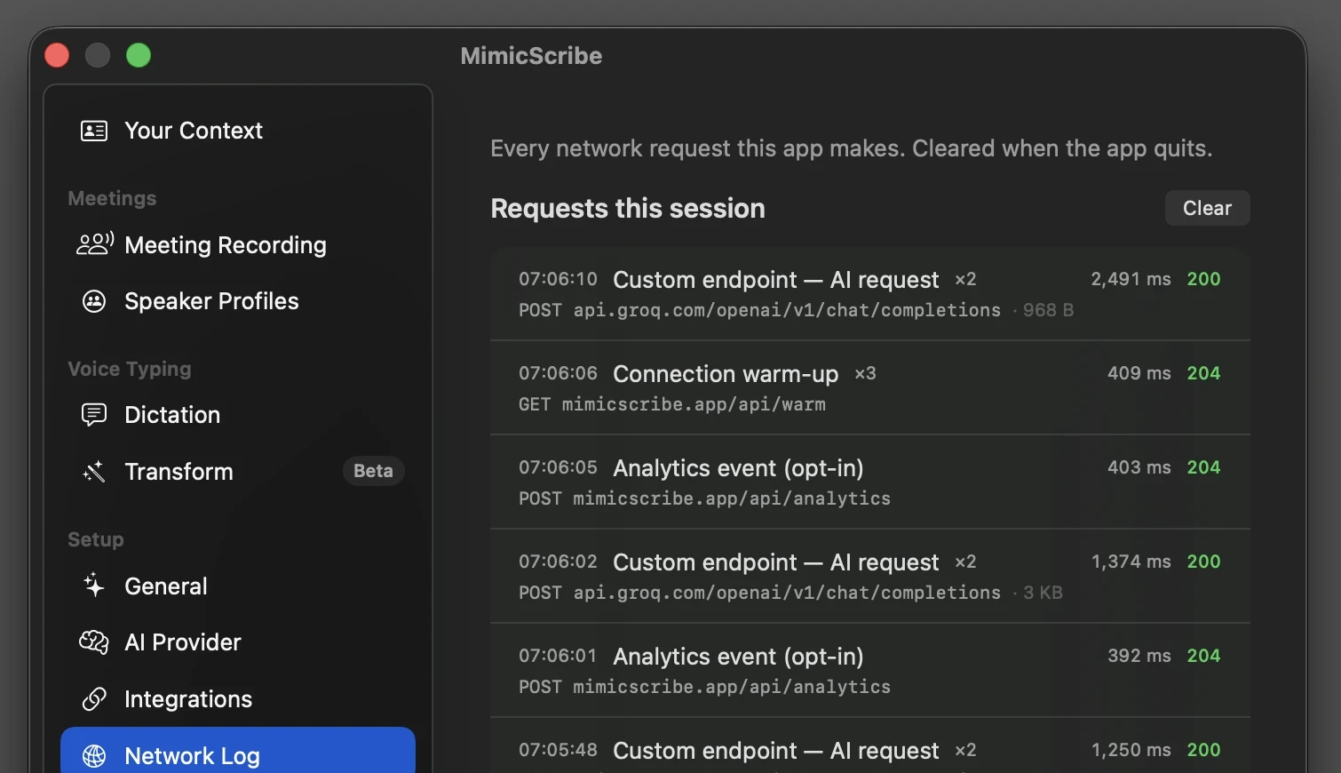1341x773 pixels.
Task: Click the GET mimicscribe.app/api/warm URL text
Action: click(x=672, y=404)
